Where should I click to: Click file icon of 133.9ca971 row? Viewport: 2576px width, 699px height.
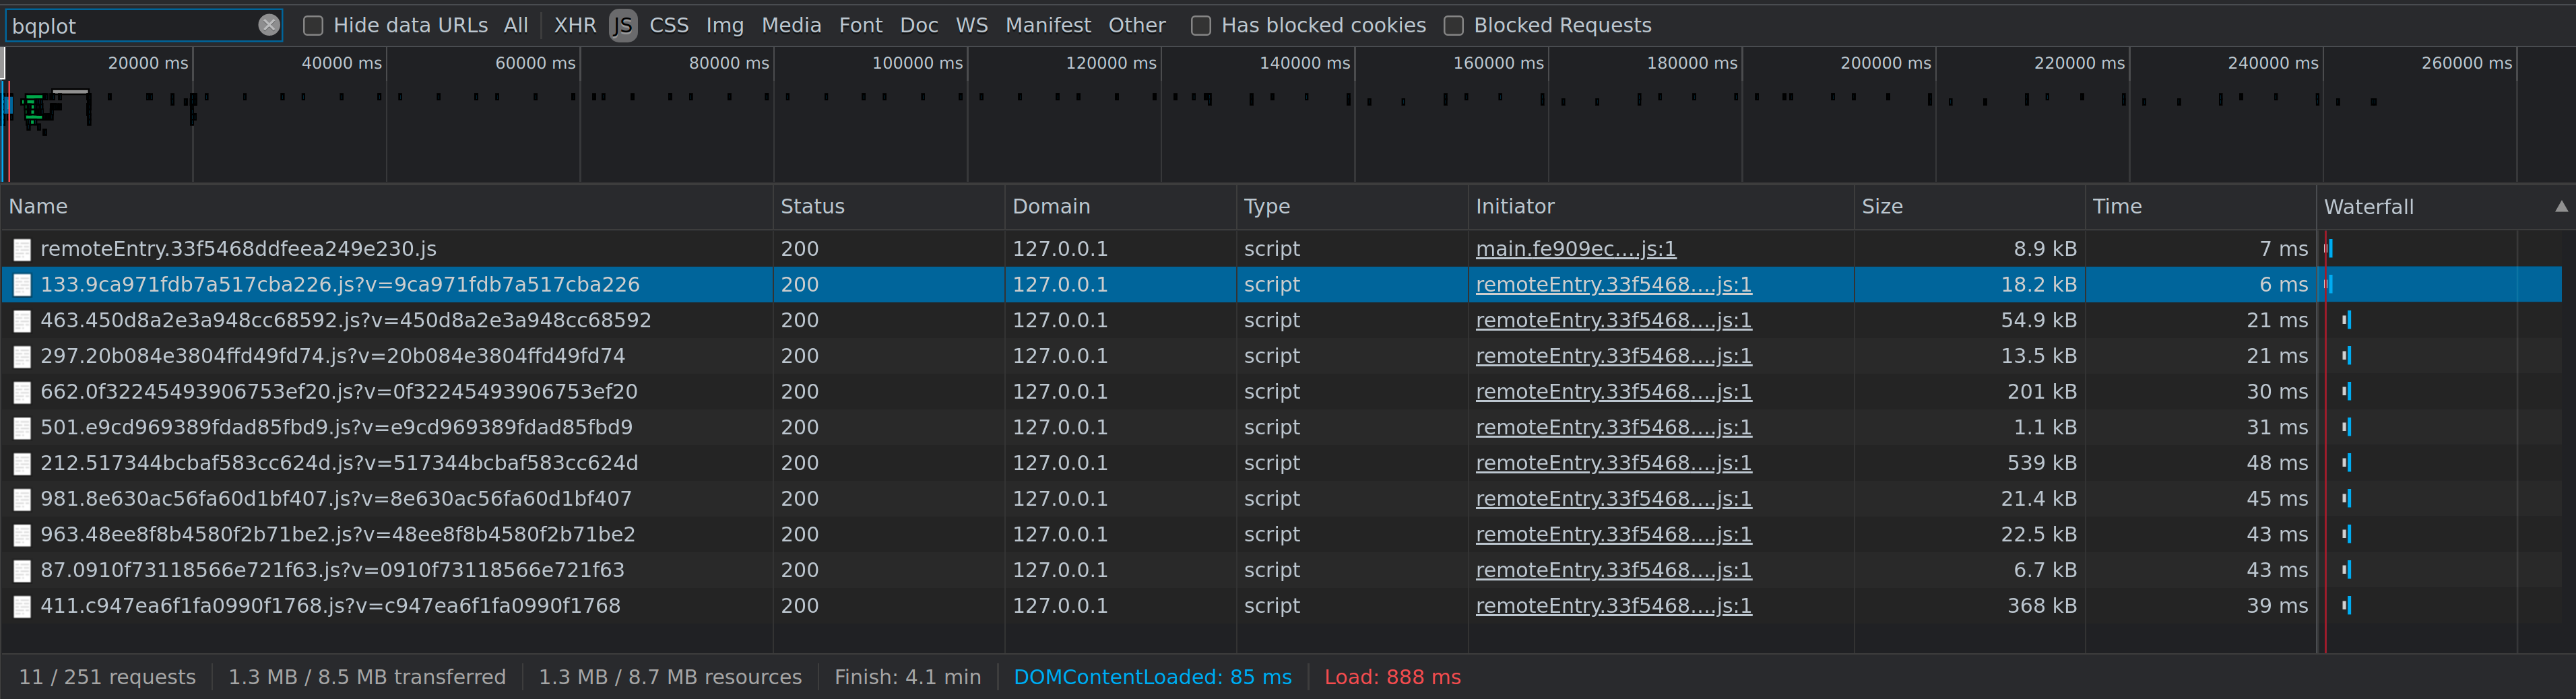tap(22, 285)
